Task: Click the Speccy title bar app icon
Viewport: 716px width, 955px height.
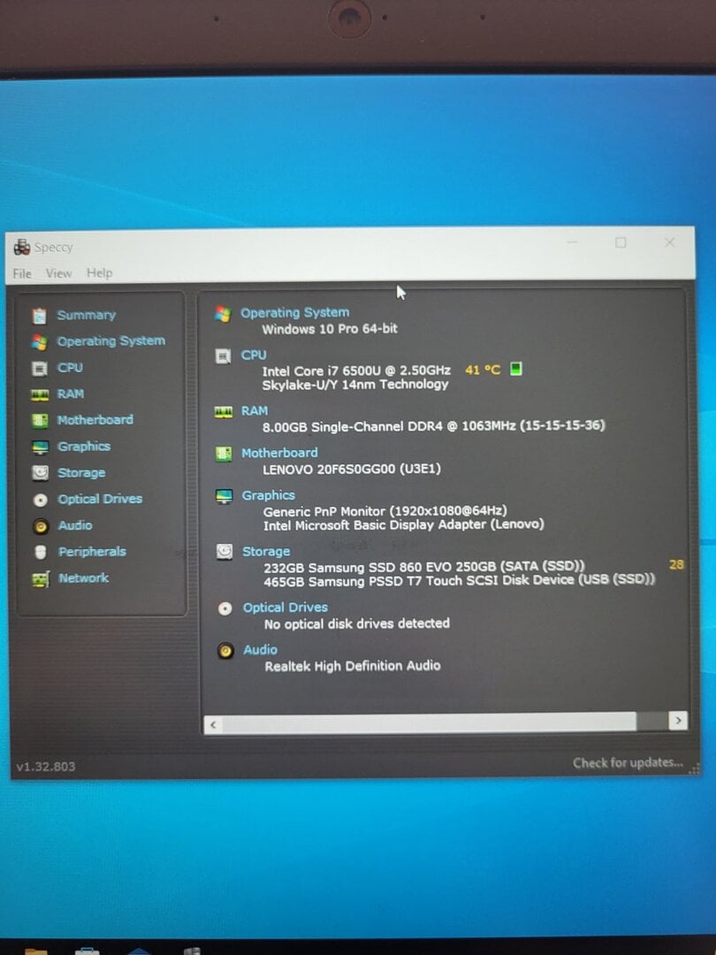Action: 22,248
